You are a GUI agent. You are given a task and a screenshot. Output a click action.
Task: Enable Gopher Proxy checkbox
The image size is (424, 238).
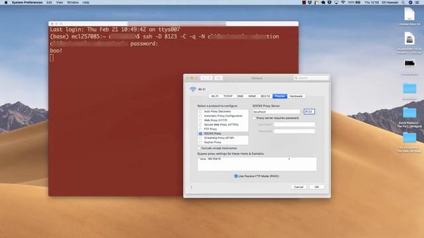(x=200, y=142)
